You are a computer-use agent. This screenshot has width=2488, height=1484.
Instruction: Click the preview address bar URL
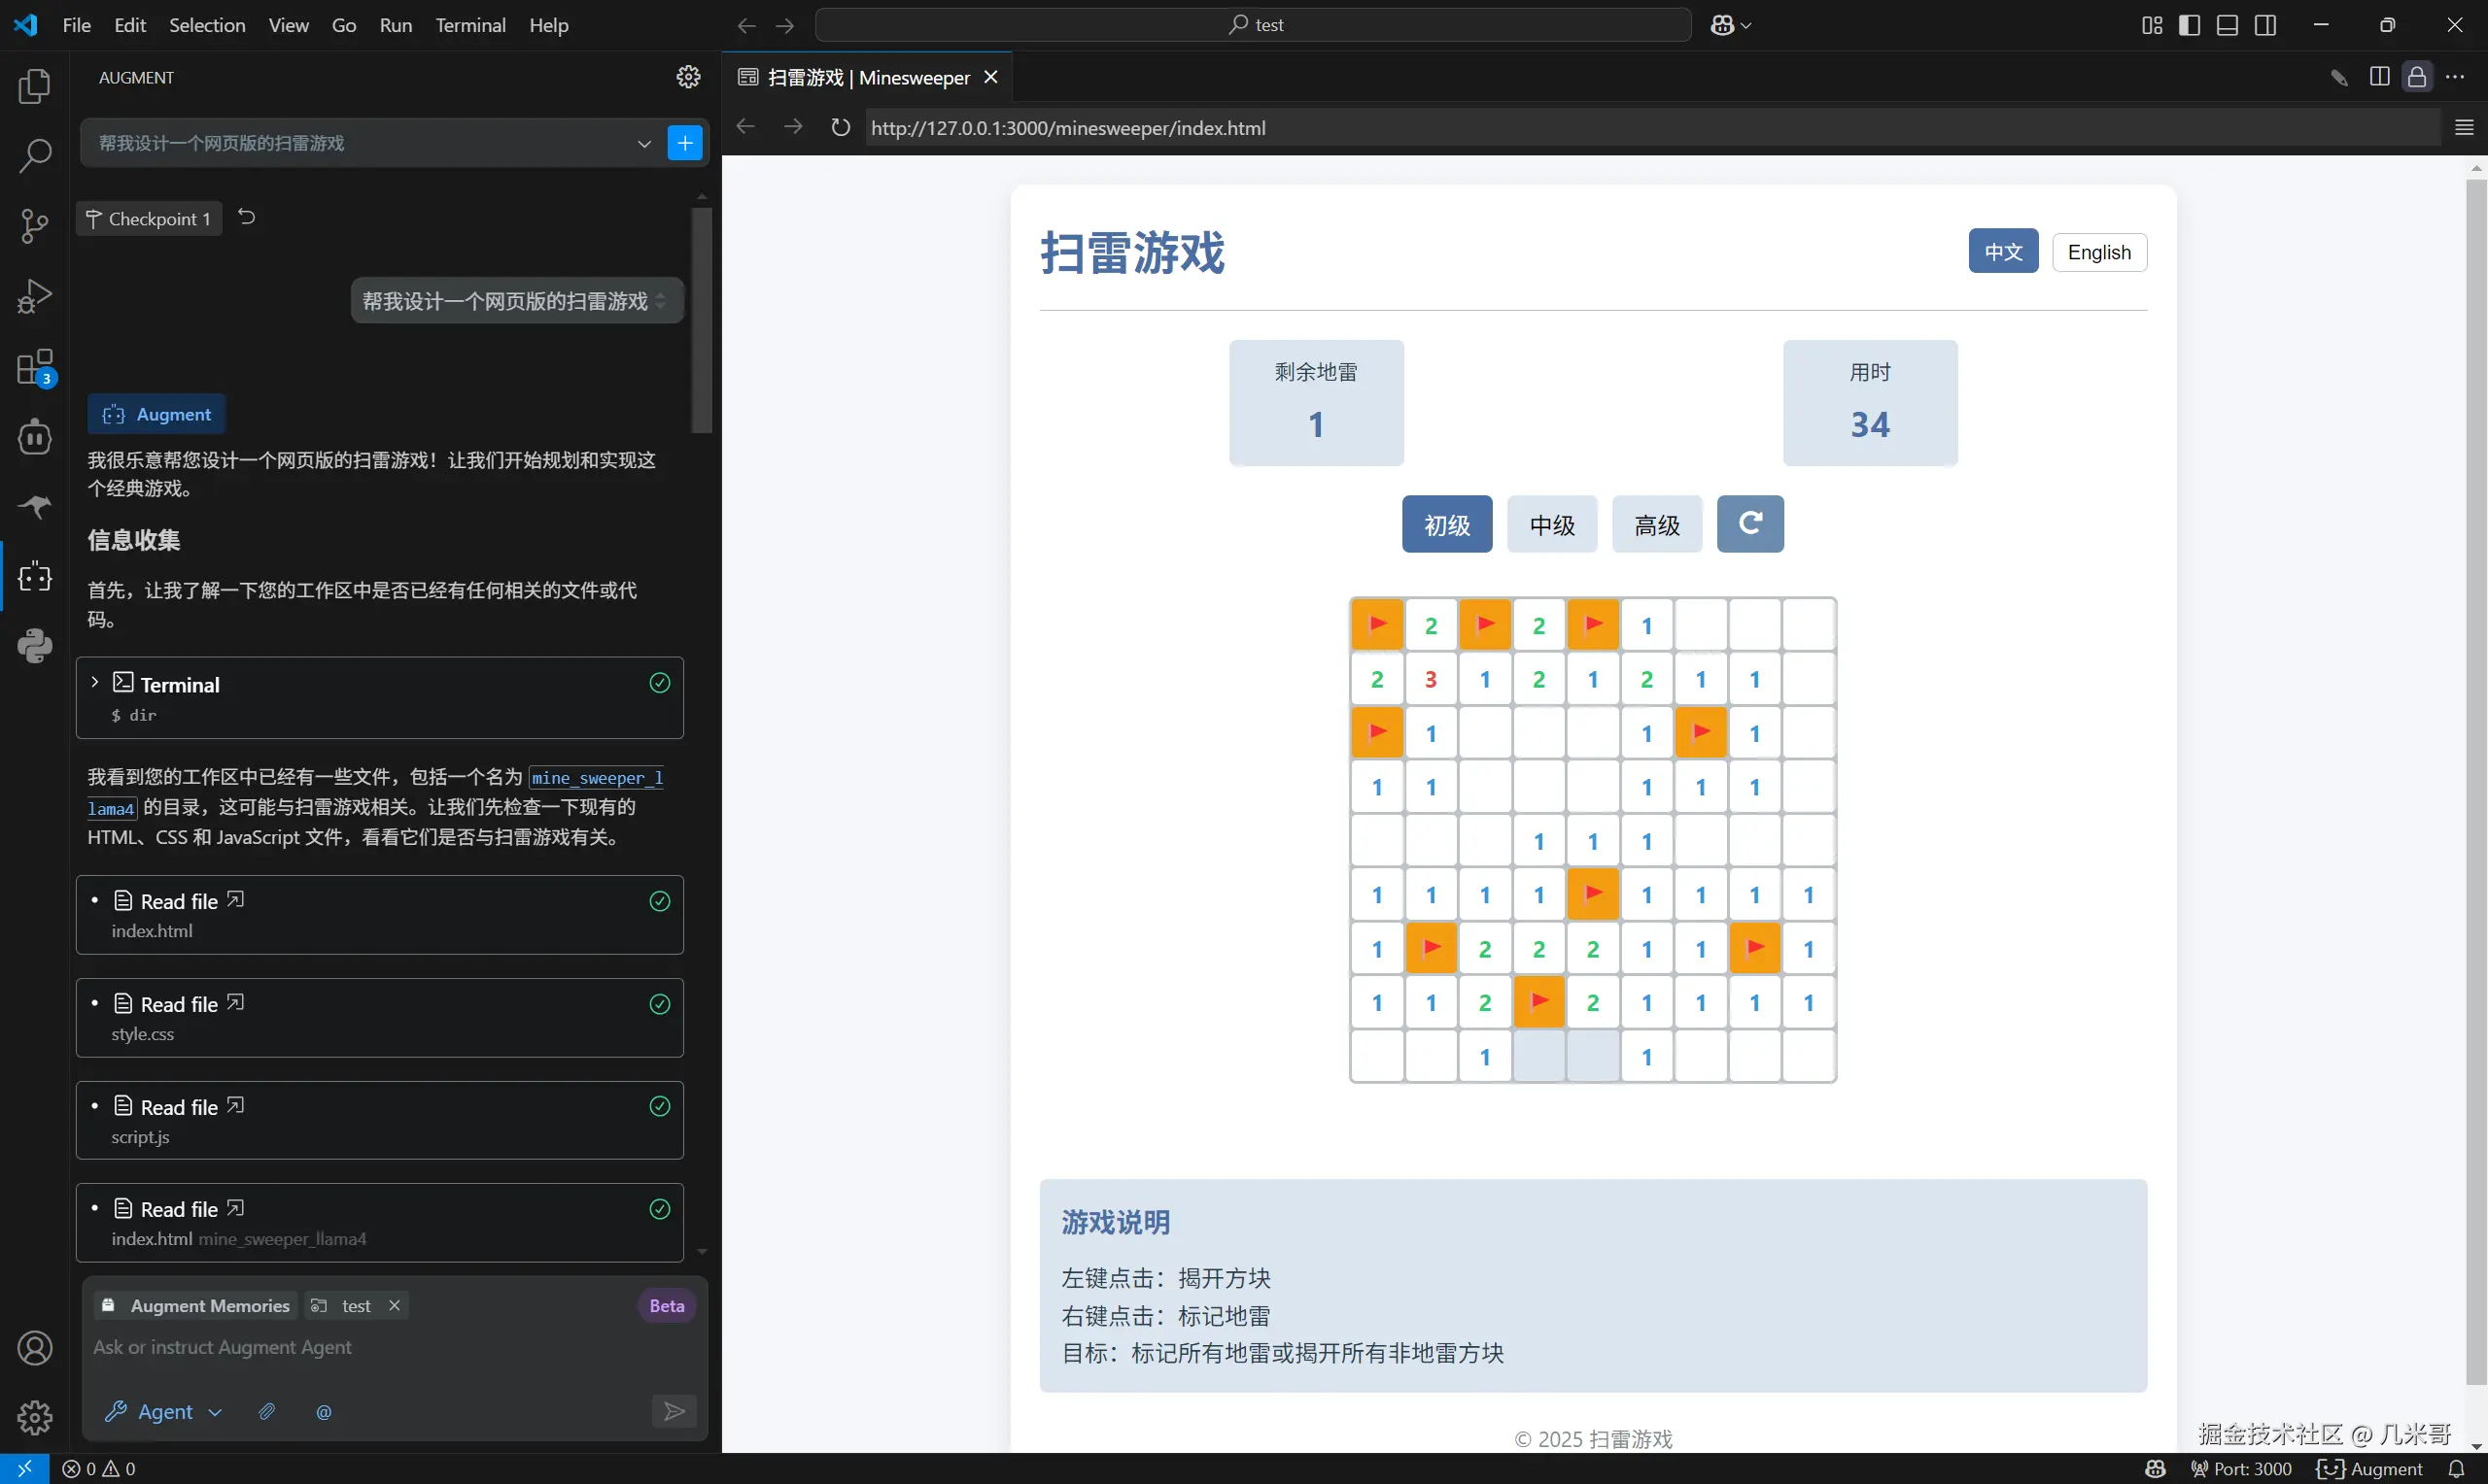coord(1066,127)
